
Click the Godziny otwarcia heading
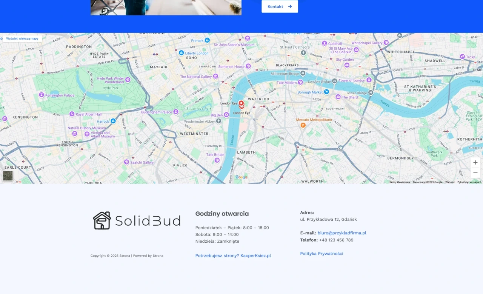[x=222, y=214]
